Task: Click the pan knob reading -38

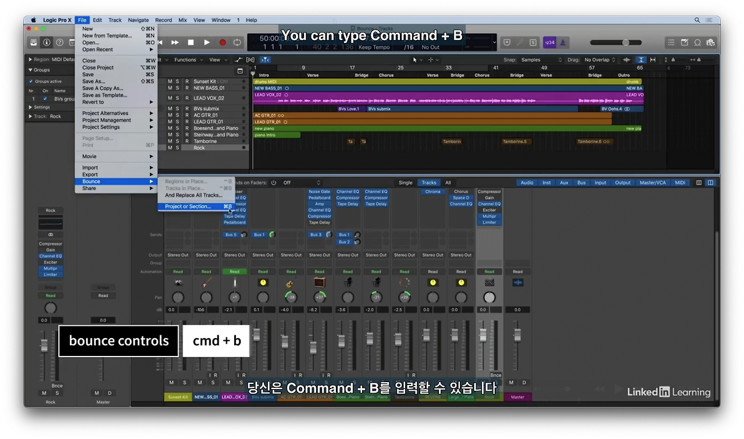Action: coord(291,297)
